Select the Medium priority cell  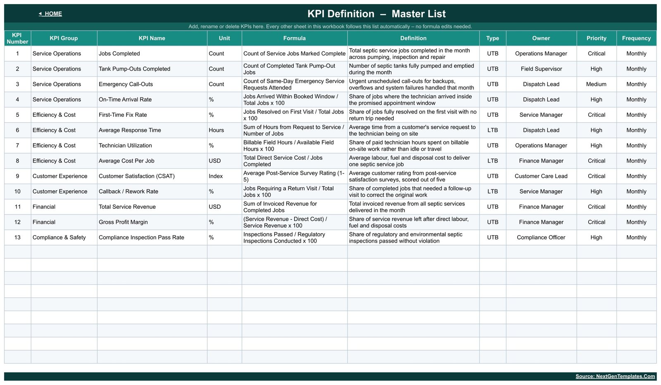point(597,84)
